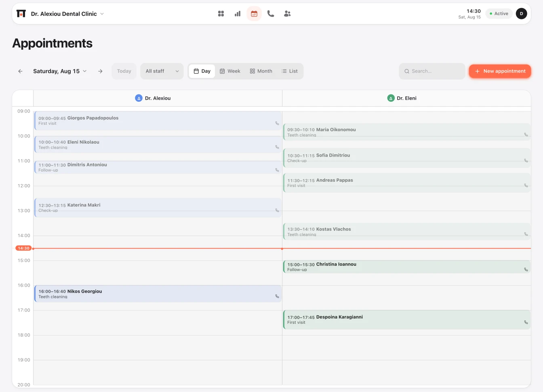The width and height of the screenshot is (543, 392).
Task: Call Katerina Makri via phone icon
Action: (277, 210)
